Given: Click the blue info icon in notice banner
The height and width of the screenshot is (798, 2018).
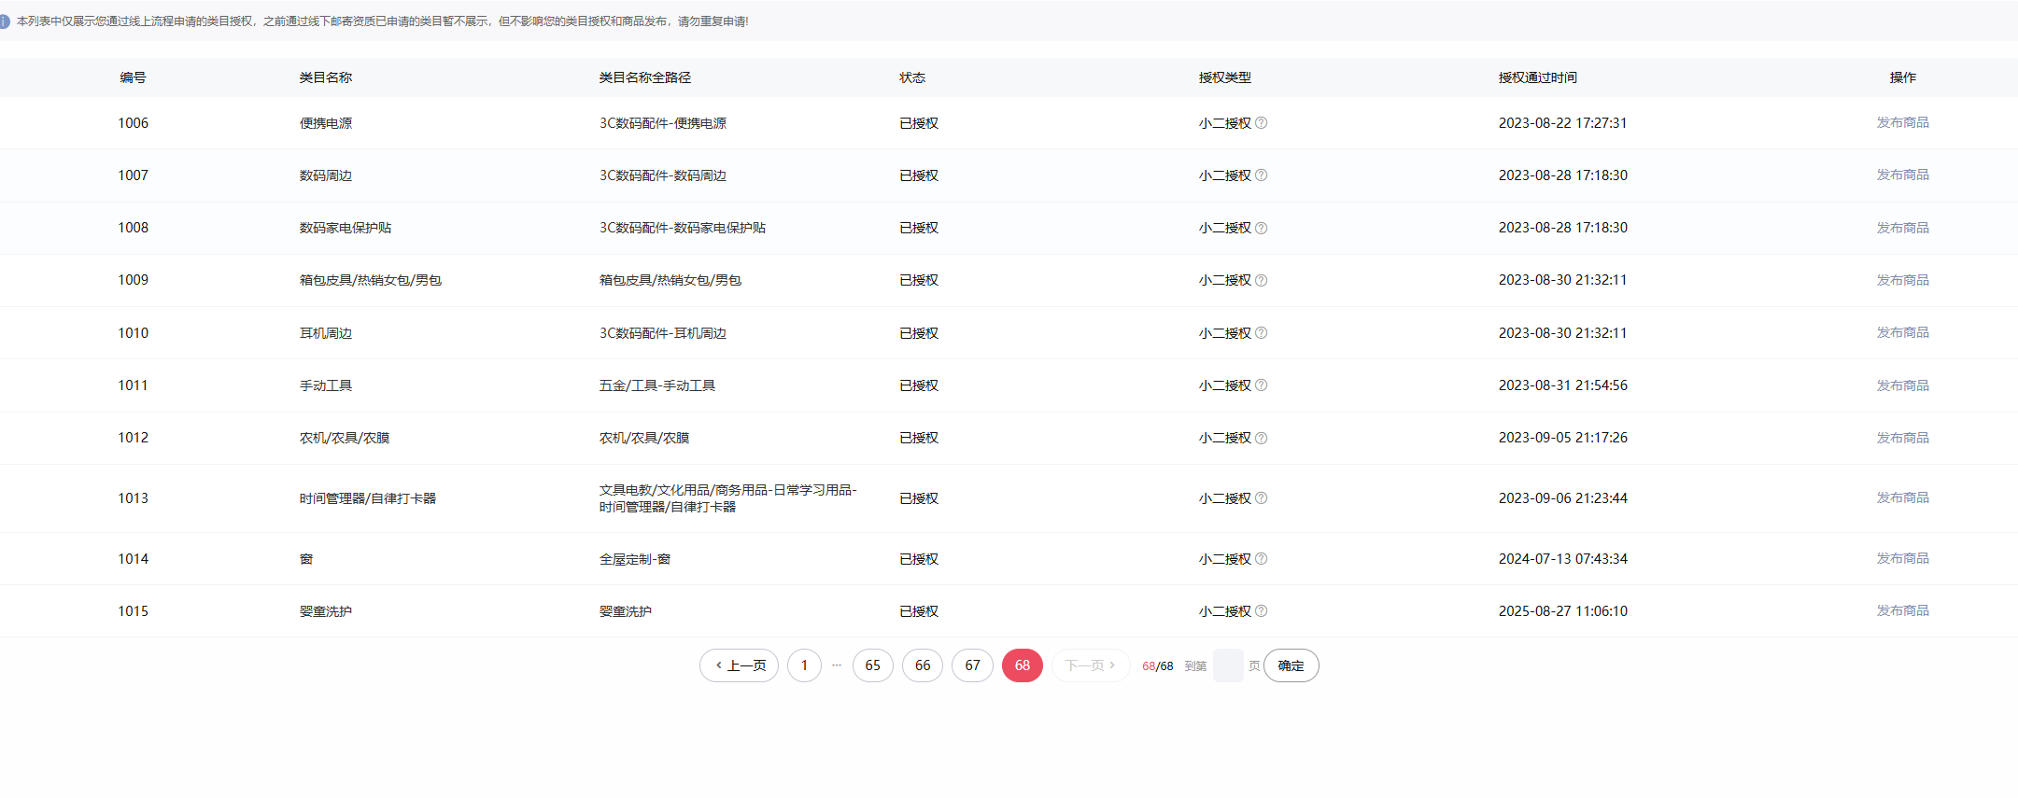Looking at the screenshot, I should tap(5, 21).
